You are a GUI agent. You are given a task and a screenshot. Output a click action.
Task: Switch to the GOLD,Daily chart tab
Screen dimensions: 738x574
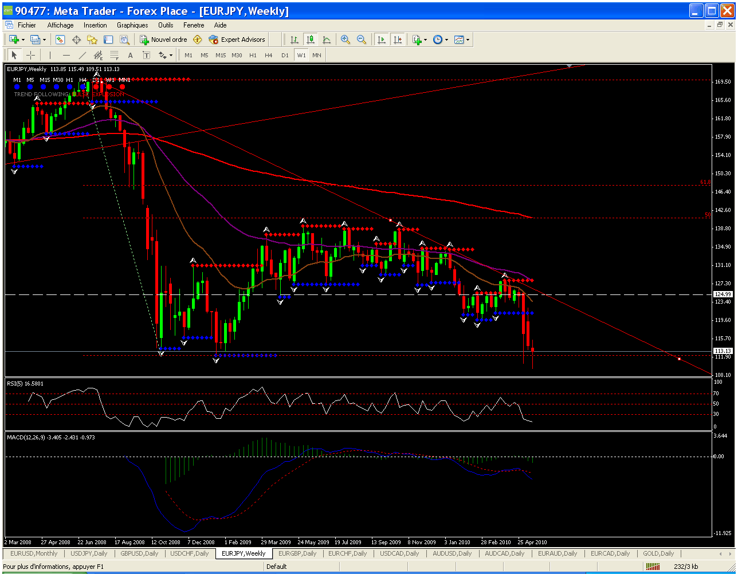point(658,553)
